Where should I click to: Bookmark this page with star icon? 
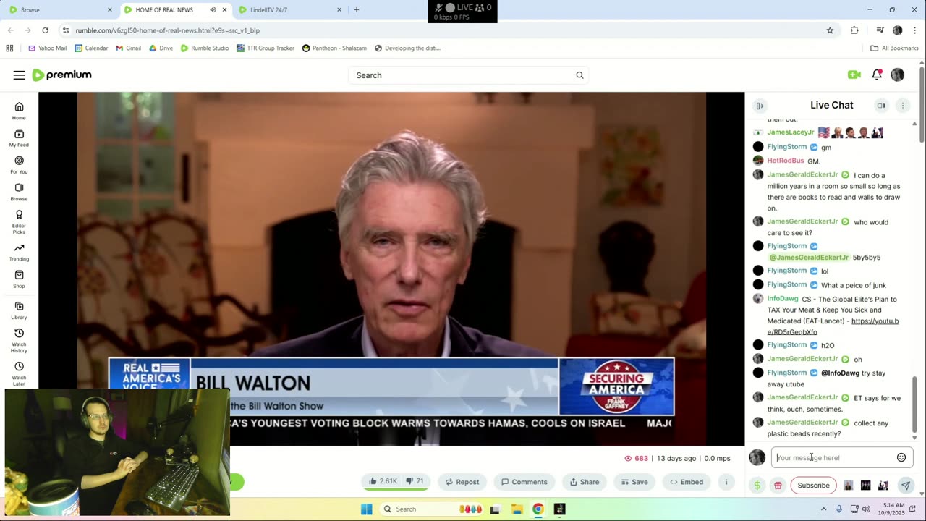pos(830,30)
